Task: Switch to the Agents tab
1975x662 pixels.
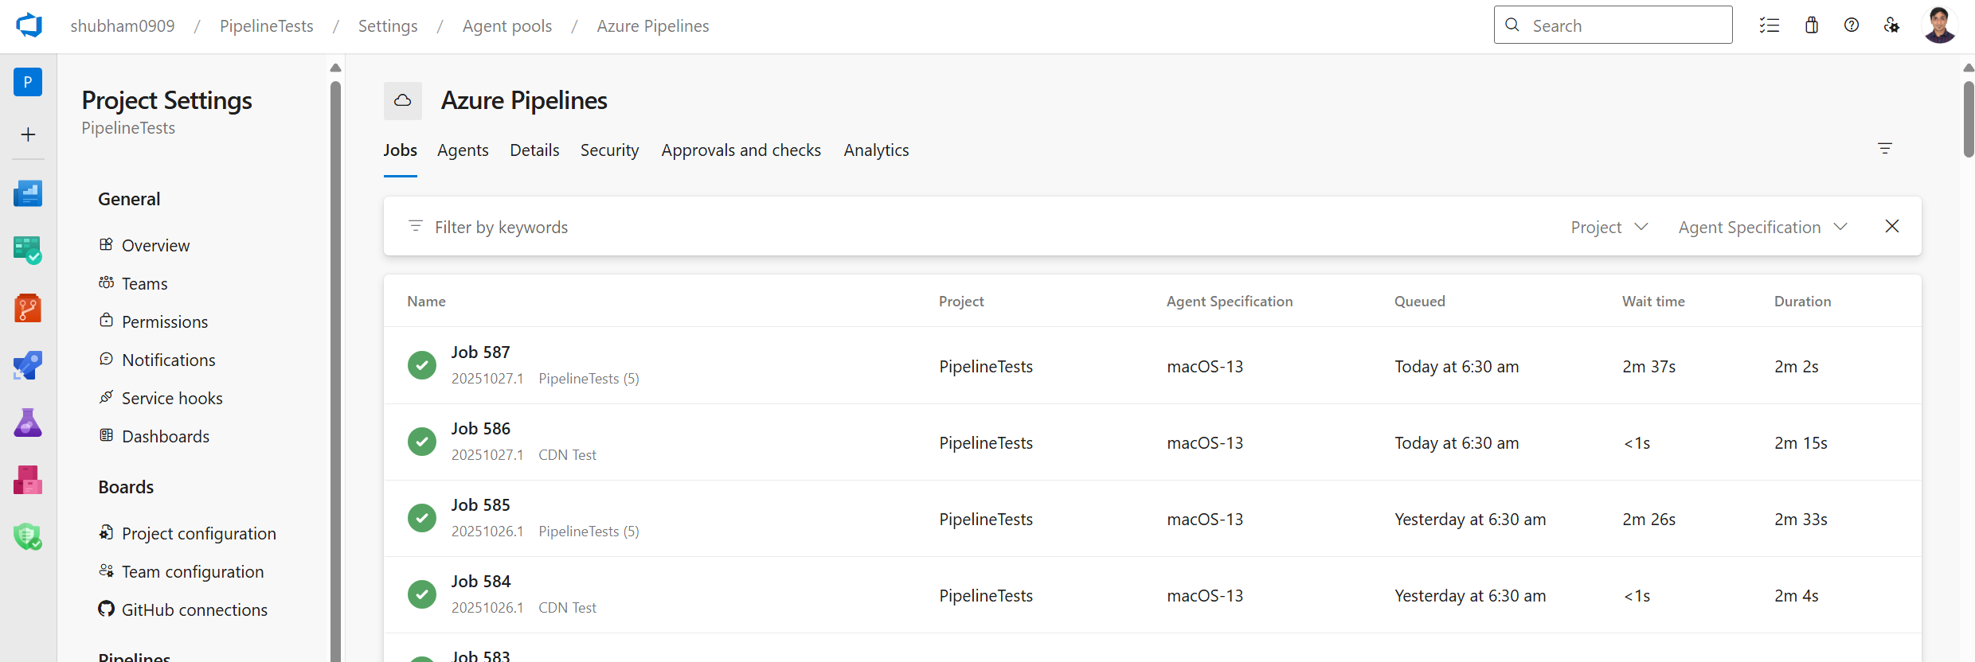Action: click(x=463, y=150)
